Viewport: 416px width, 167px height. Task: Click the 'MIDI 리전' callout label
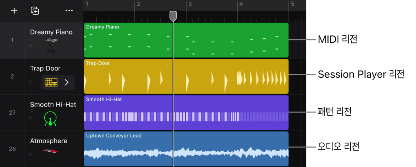[338, 40]
